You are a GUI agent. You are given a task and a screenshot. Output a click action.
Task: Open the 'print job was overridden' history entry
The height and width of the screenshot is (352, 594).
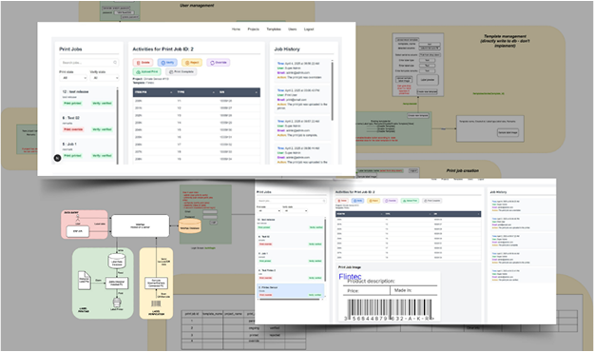pyautogui.click(x=301, y=70)
